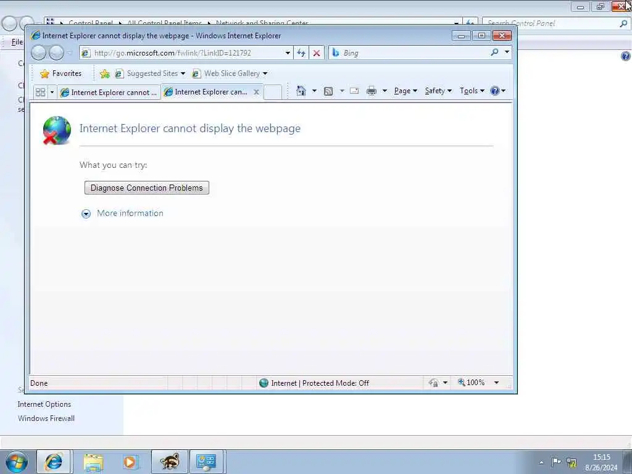Click Diagnose Connection Problems button

point(147,188)
